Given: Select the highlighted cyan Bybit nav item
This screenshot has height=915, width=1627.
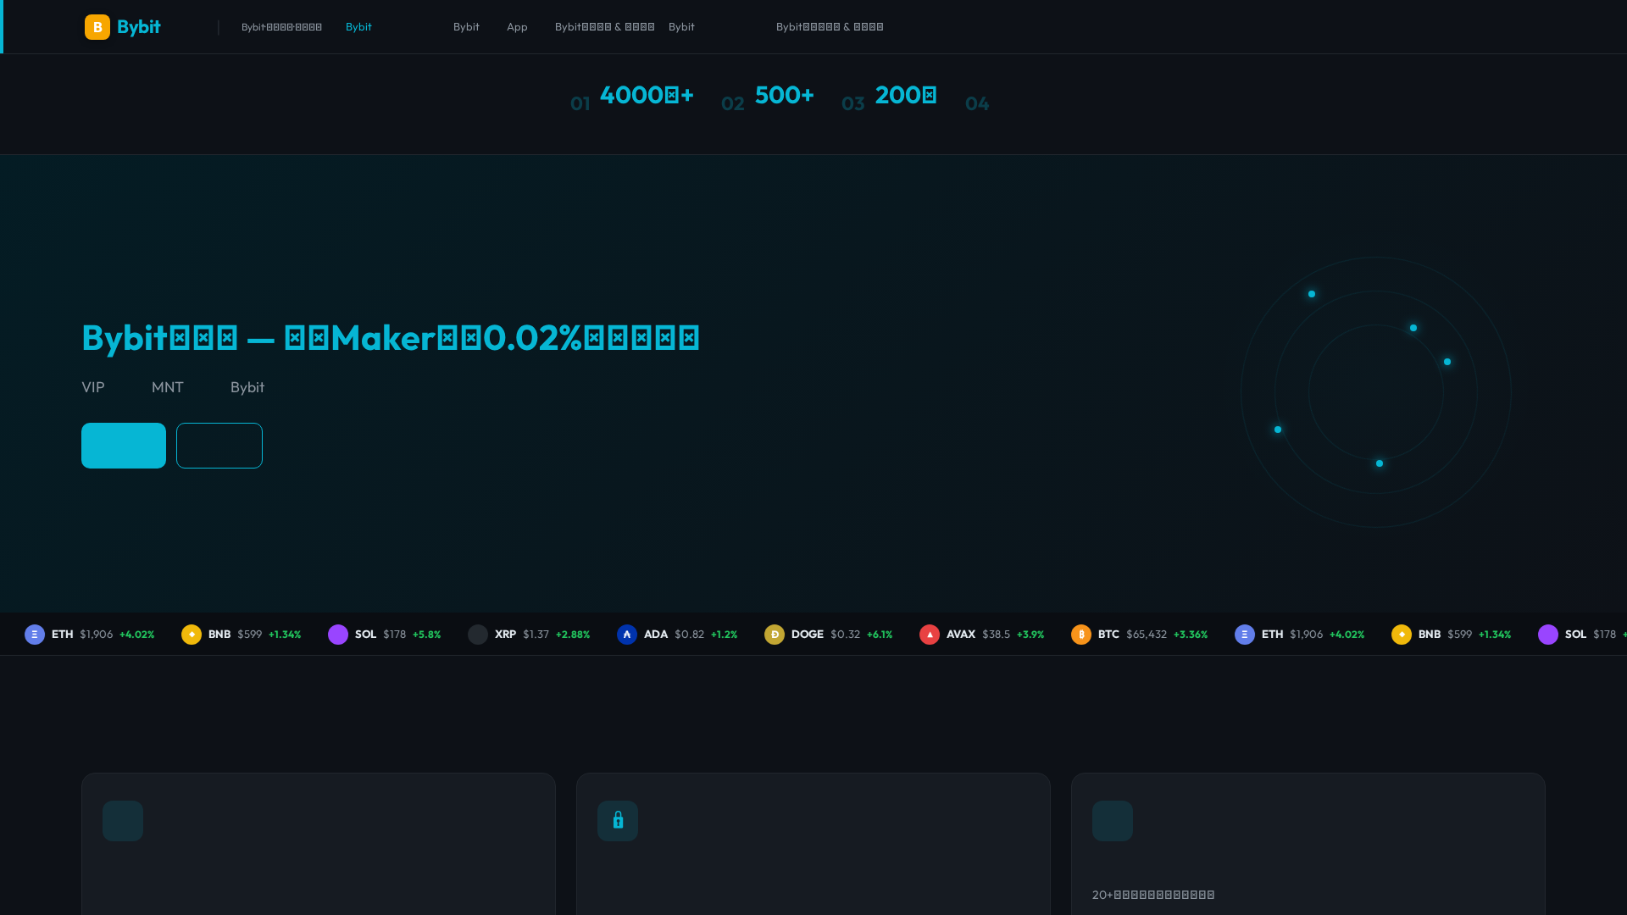Looking at the screenshot, I should [x=358, y=26].
